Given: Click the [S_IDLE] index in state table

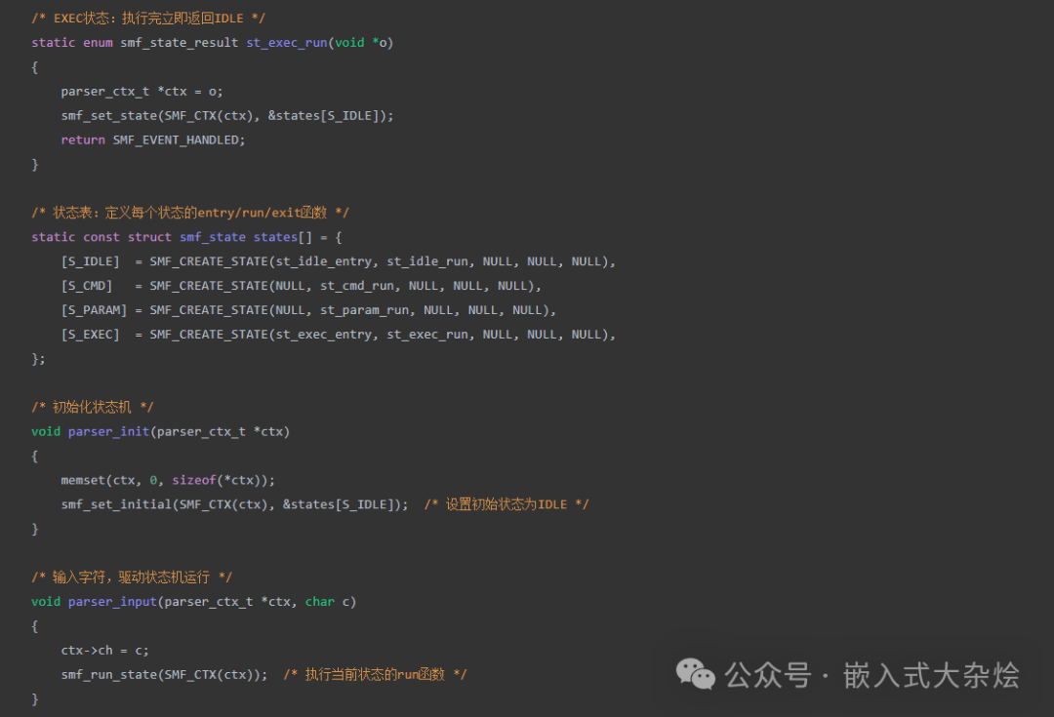Looking at the screenshot, I should (90, 261).
